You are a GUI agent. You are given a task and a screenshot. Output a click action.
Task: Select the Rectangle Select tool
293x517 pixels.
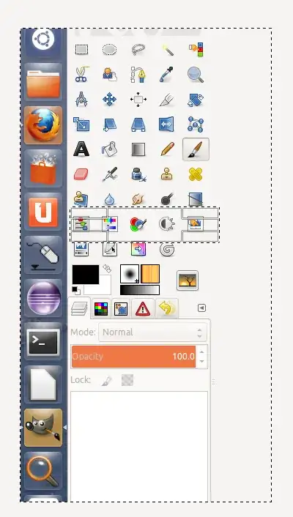pos(81,50)
